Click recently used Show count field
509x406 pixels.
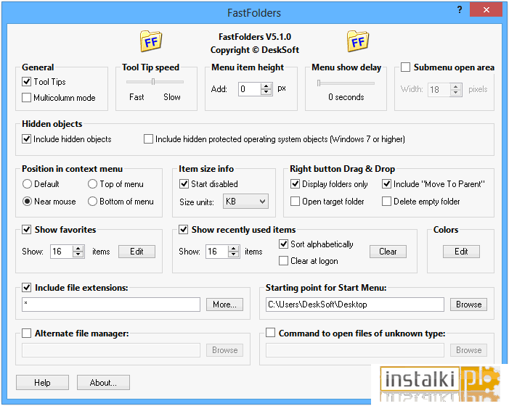coord(217,252)
